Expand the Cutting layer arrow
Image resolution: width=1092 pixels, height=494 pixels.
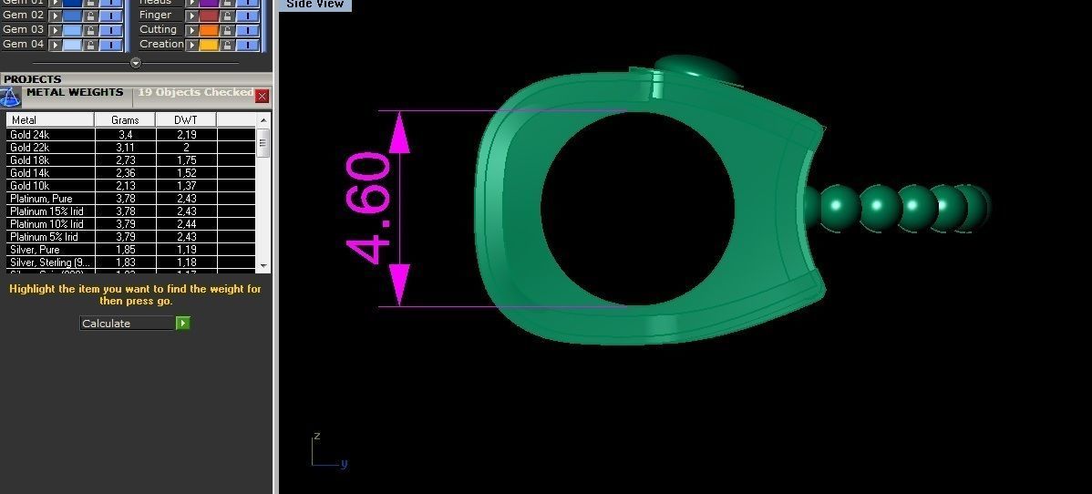point(192,30)
